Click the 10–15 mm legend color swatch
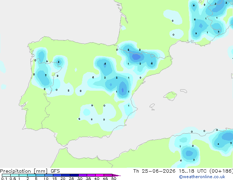This screenshot has width=233, height=180. [x=49, y=175]
